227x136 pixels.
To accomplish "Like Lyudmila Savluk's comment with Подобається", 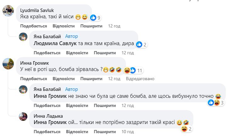I will tap(34, 26).
